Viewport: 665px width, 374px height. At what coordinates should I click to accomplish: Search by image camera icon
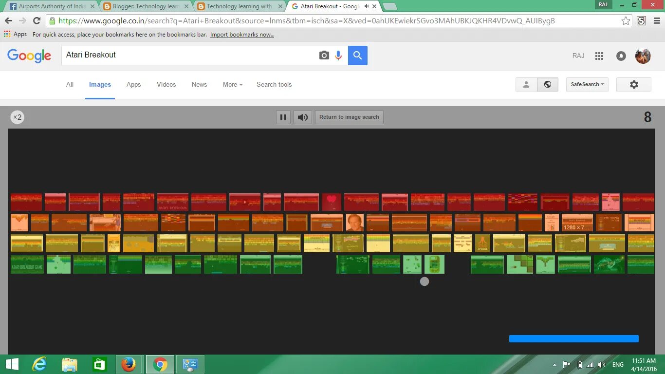pos(324,56)
